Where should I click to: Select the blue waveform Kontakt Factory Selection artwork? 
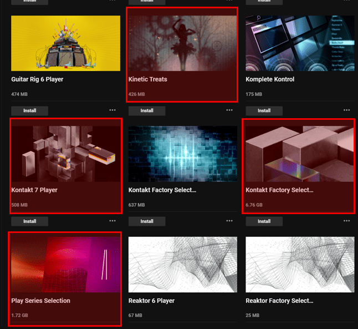(x=183, y=154)
